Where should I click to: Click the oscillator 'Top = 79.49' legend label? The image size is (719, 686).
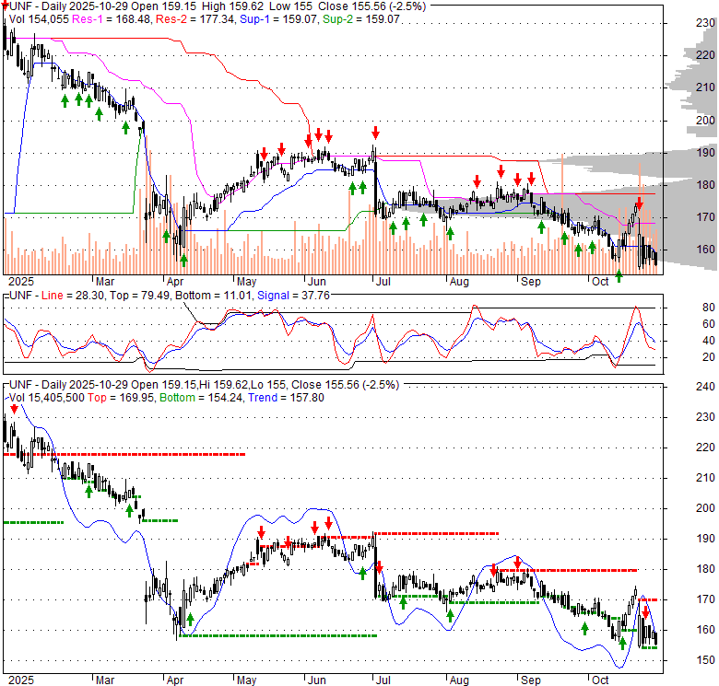click(141, 296)
